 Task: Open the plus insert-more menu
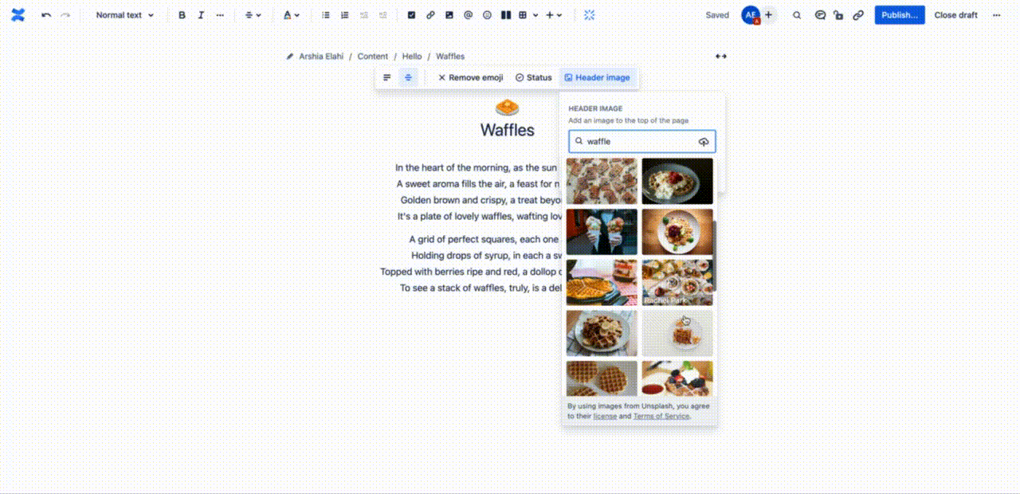554,15
